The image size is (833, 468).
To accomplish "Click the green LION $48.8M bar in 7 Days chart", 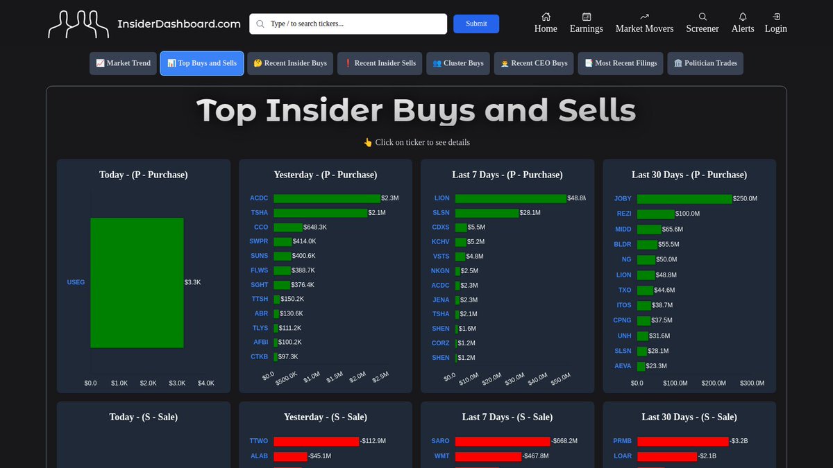I will [511, 198].
